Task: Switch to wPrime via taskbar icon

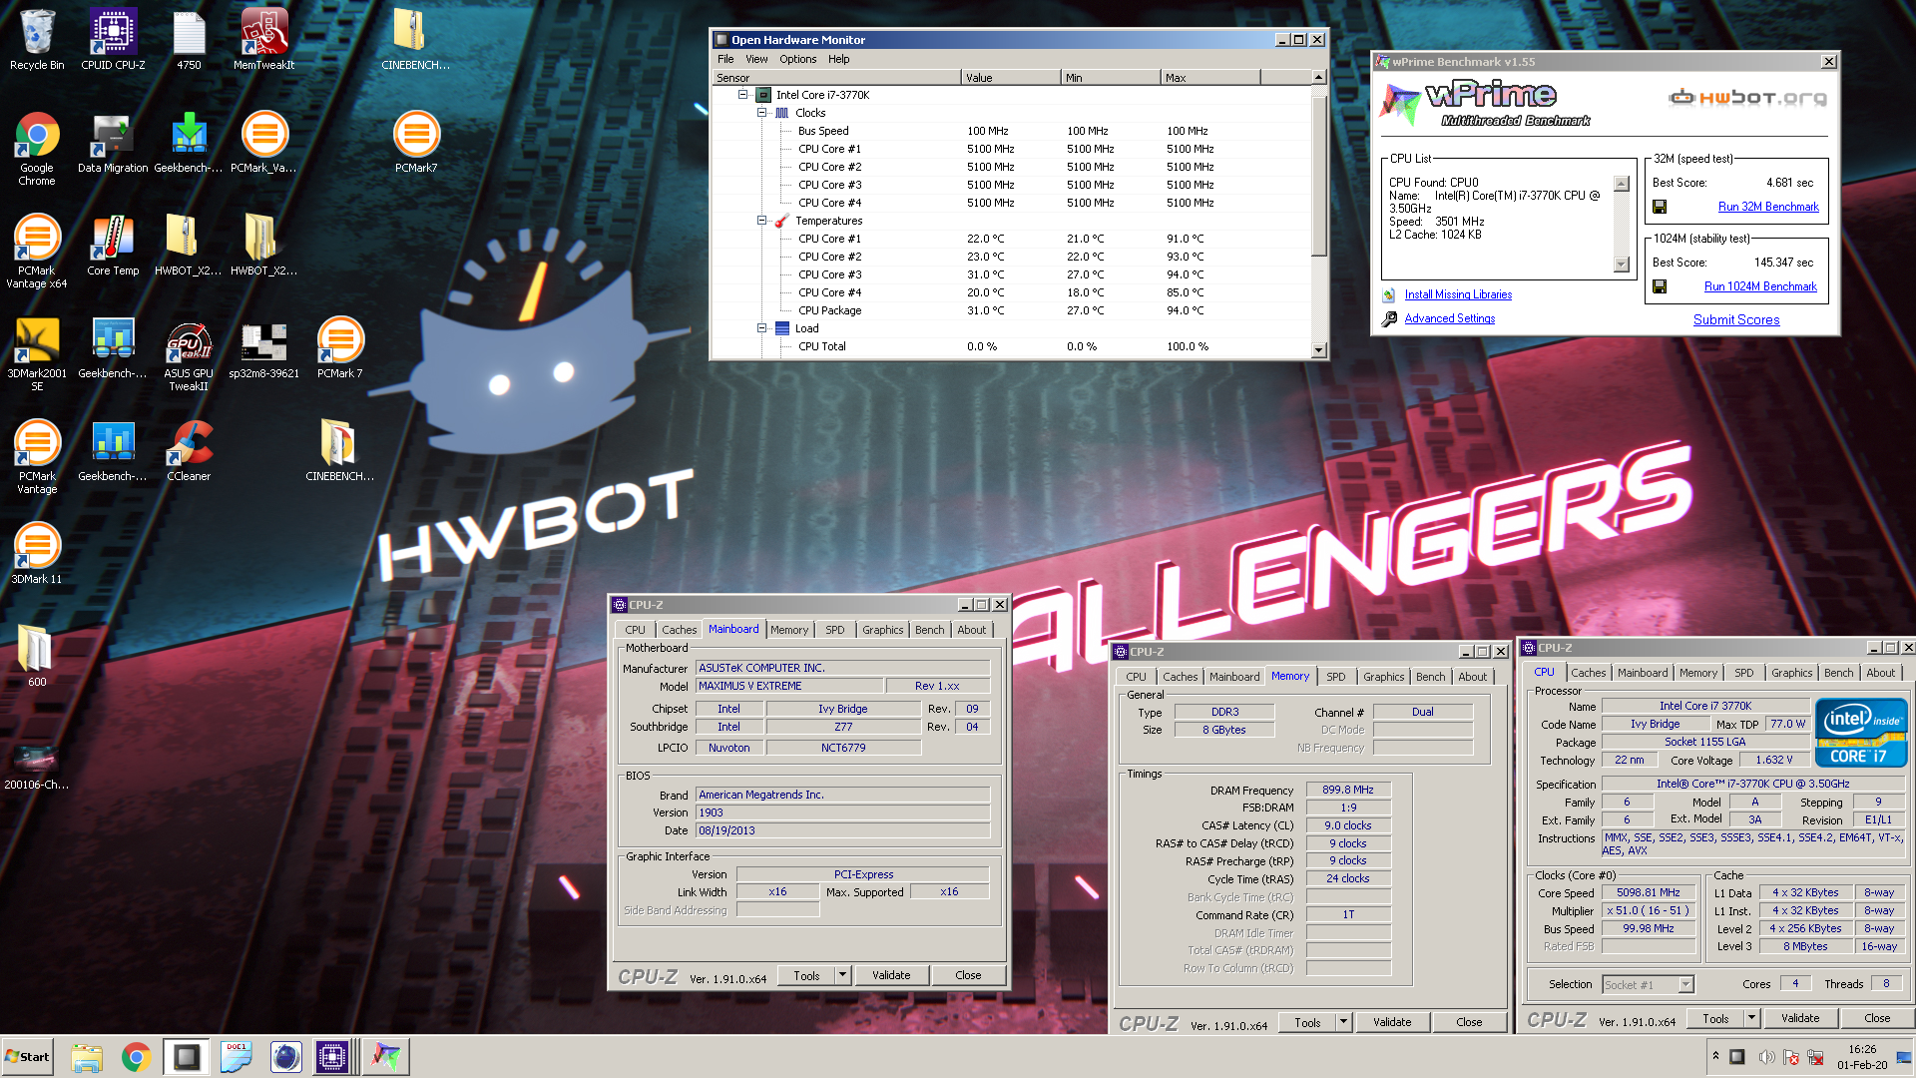Action: pyautogui.click(x=386, y=1057)
